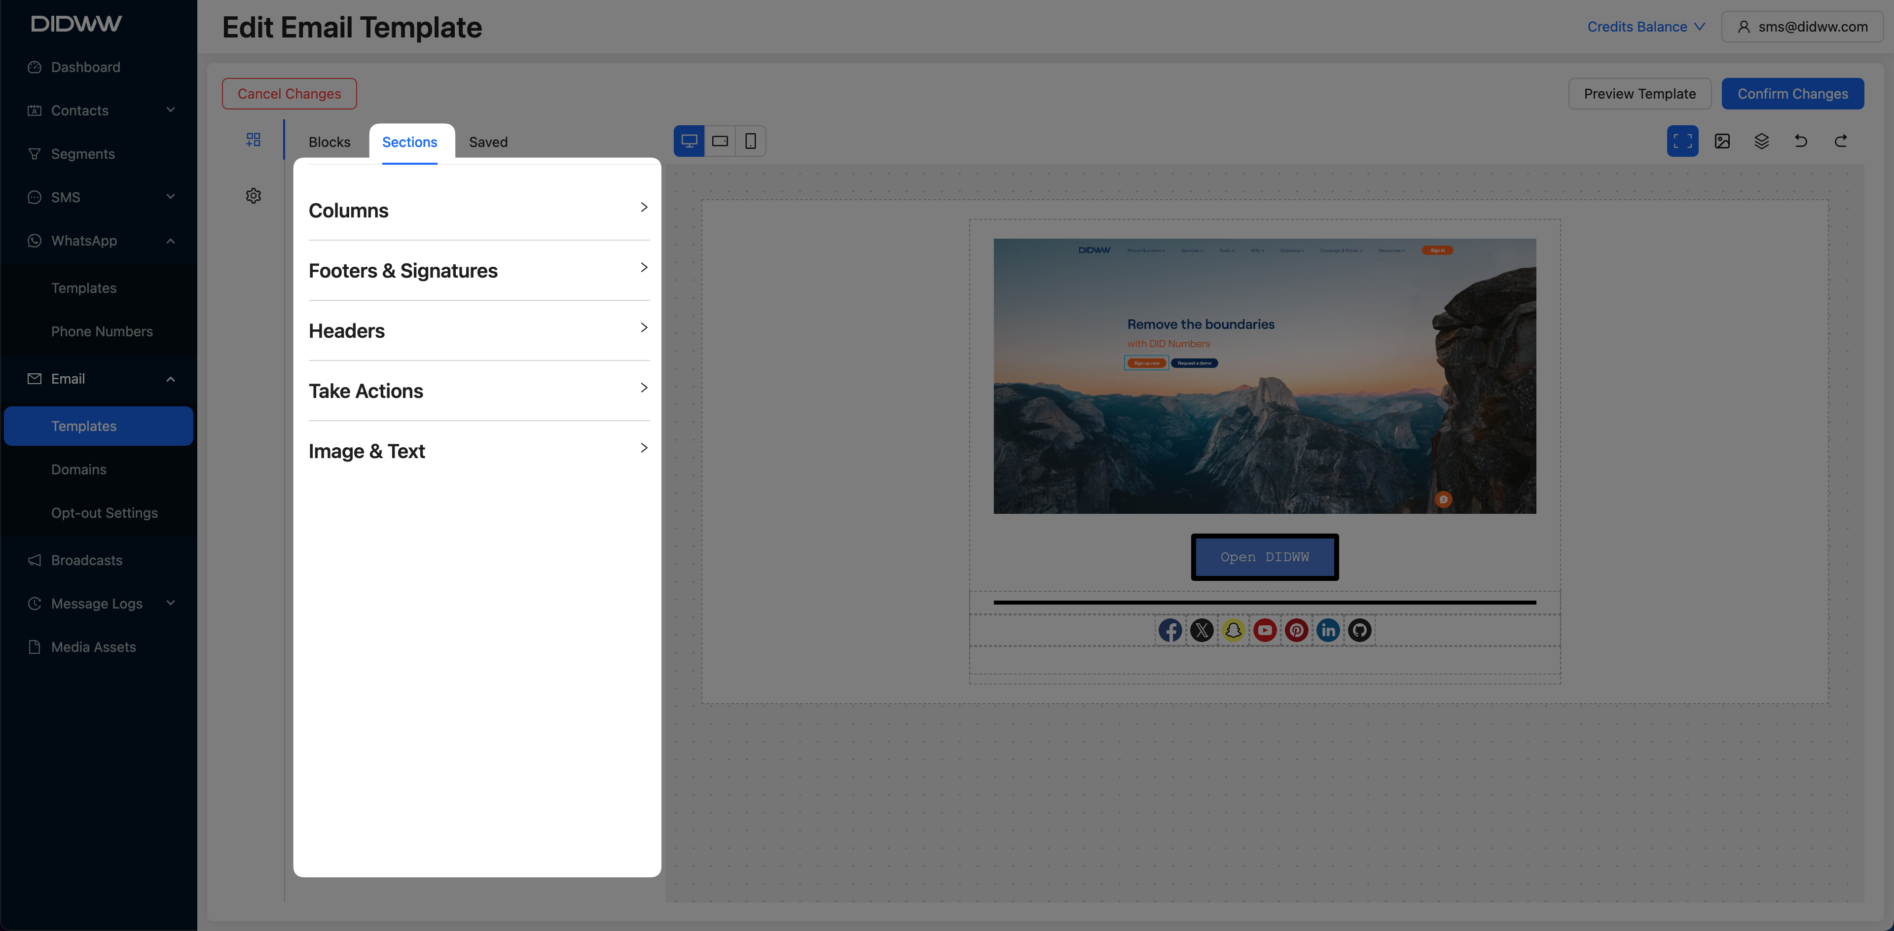Open the settings gear in editor rail
Viewport: 1894px width, 931px height.
(x=253, y=196)
